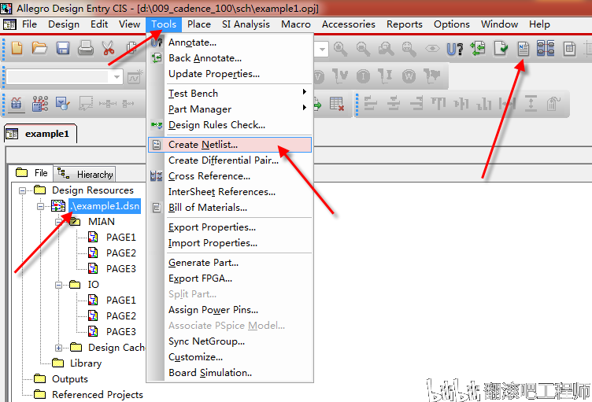Choose Annotate from the Tools menu
The width and height of the screenshot is (592, 402).
tap(231, 42)
